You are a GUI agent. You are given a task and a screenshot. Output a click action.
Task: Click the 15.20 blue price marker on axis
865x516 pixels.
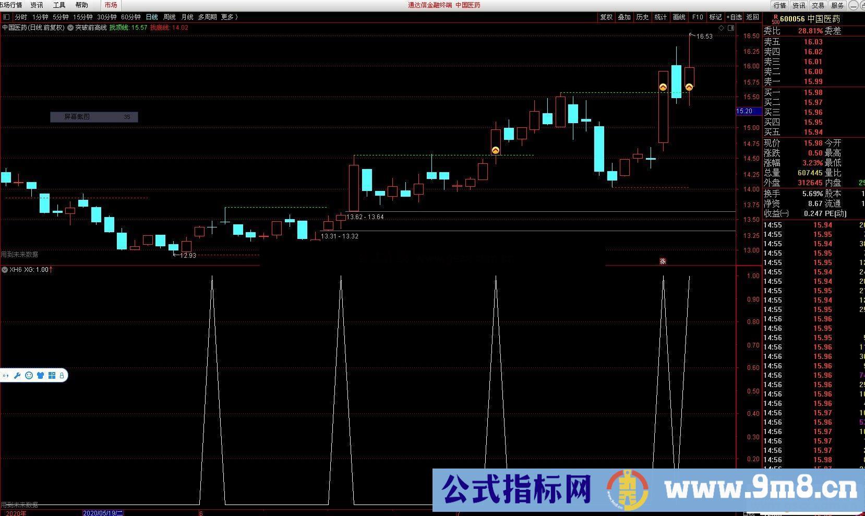tap(744, 111)
